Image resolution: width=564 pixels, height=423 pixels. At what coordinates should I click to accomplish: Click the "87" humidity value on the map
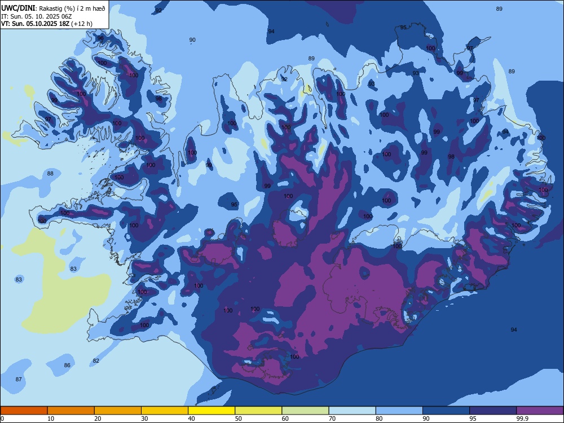[x=19, y=379]
